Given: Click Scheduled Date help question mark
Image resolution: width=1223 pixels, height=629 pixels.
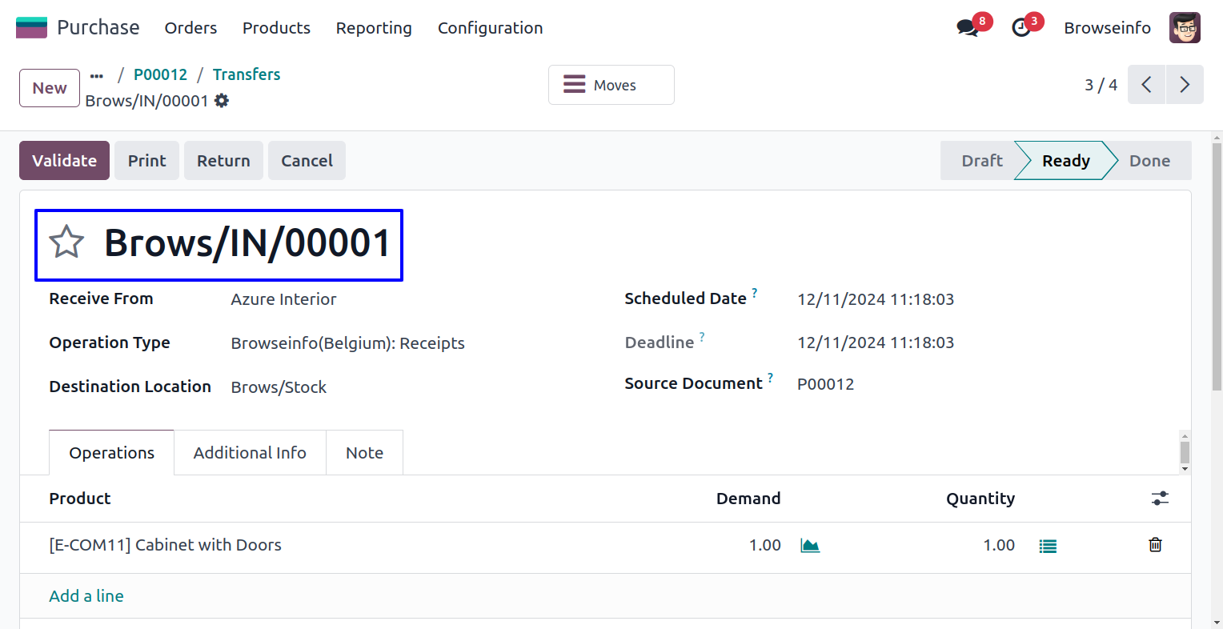Looking at the screenshot, I should point(754,293).
